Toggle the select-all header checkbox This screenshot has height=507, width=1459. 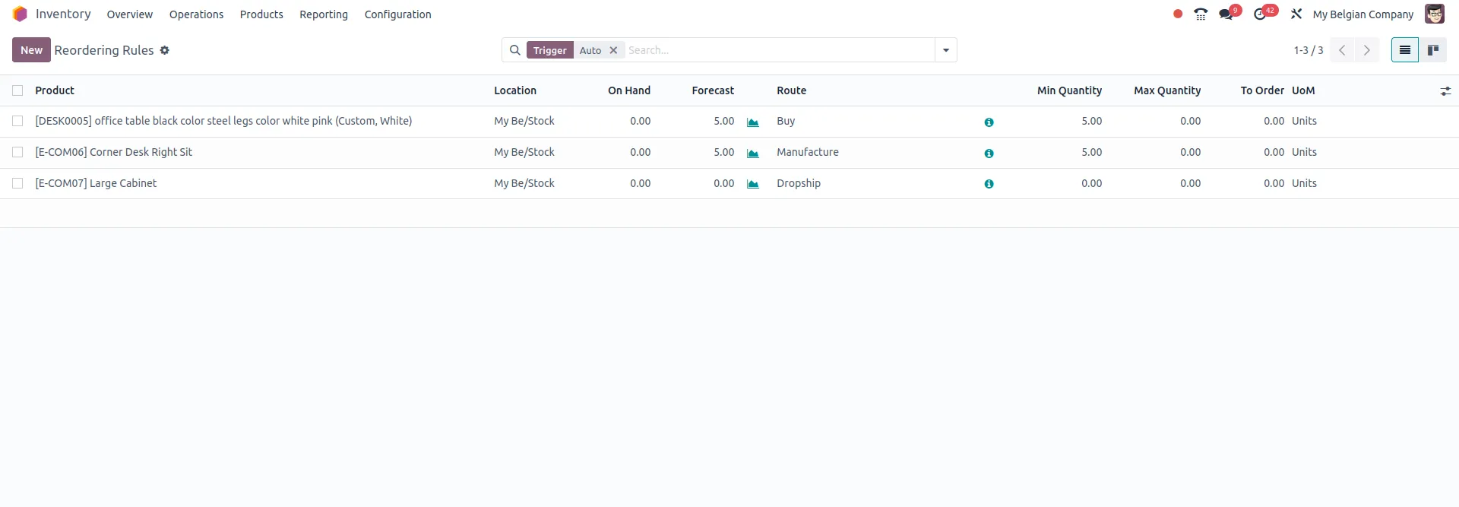click(x=17, y=90)
